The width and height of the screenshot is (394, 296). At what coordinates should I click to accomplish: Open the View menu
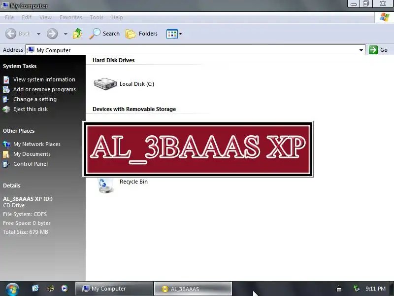pos(45,17)
